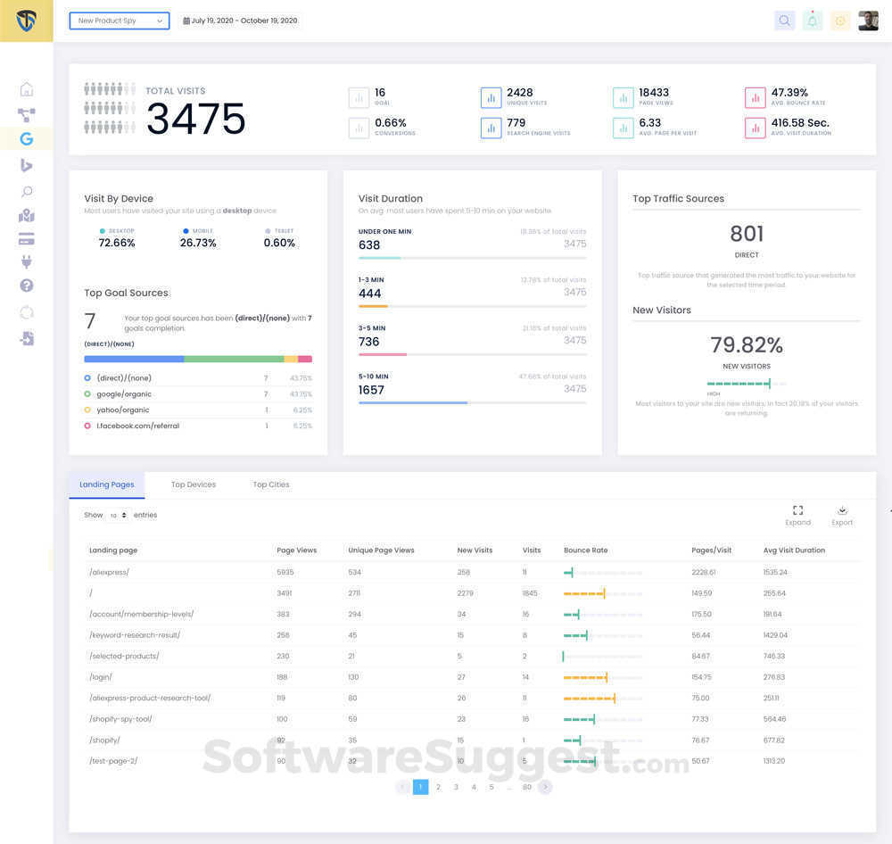Viewport: 892px width, 844px height.
Task: Open the date range picker
Action: pos(240,21)
